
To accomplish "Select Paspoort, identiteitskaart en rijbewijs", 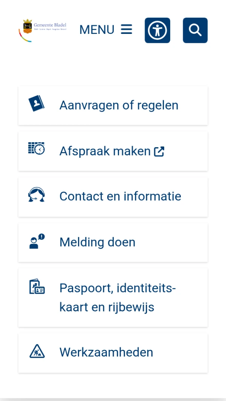I will 118,297.
